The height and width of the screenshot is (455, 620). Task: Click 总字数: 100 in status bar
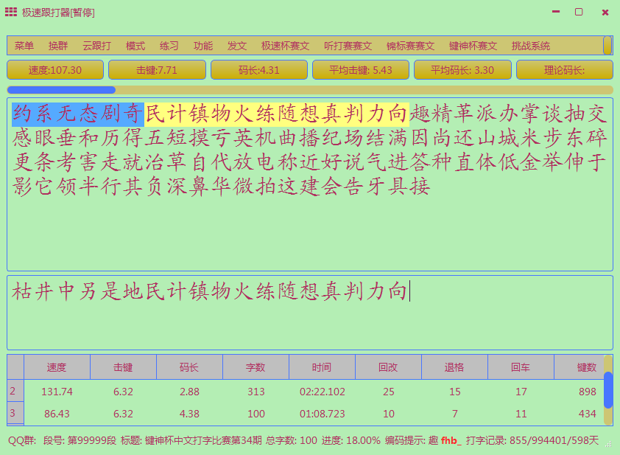pos(292,440)
